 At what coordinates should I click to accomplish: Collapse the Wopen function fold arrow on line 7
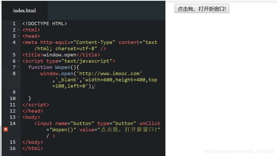pyautogui.click(x=18, y=67)
